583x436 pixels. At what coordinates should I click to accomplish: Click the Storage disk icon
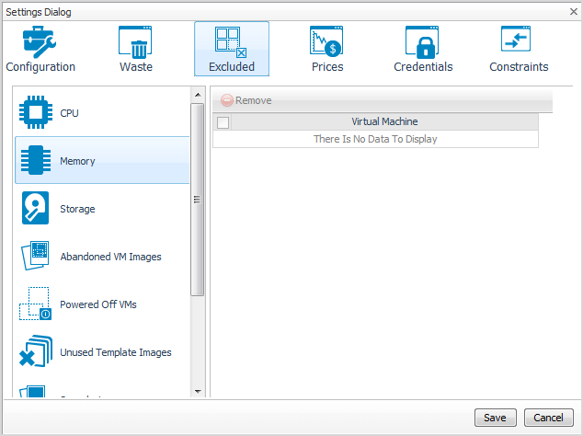(x=35, y=208)
